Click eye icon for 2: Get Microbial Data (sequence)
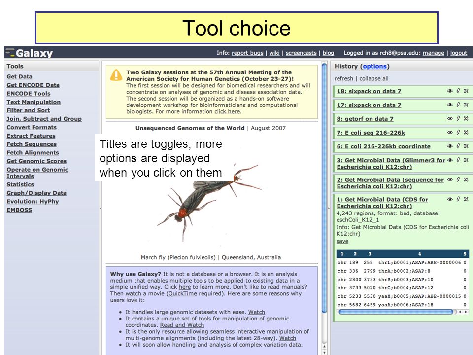Screen dimensions: 473x355 pyautogui.click(x=450, y=179)
